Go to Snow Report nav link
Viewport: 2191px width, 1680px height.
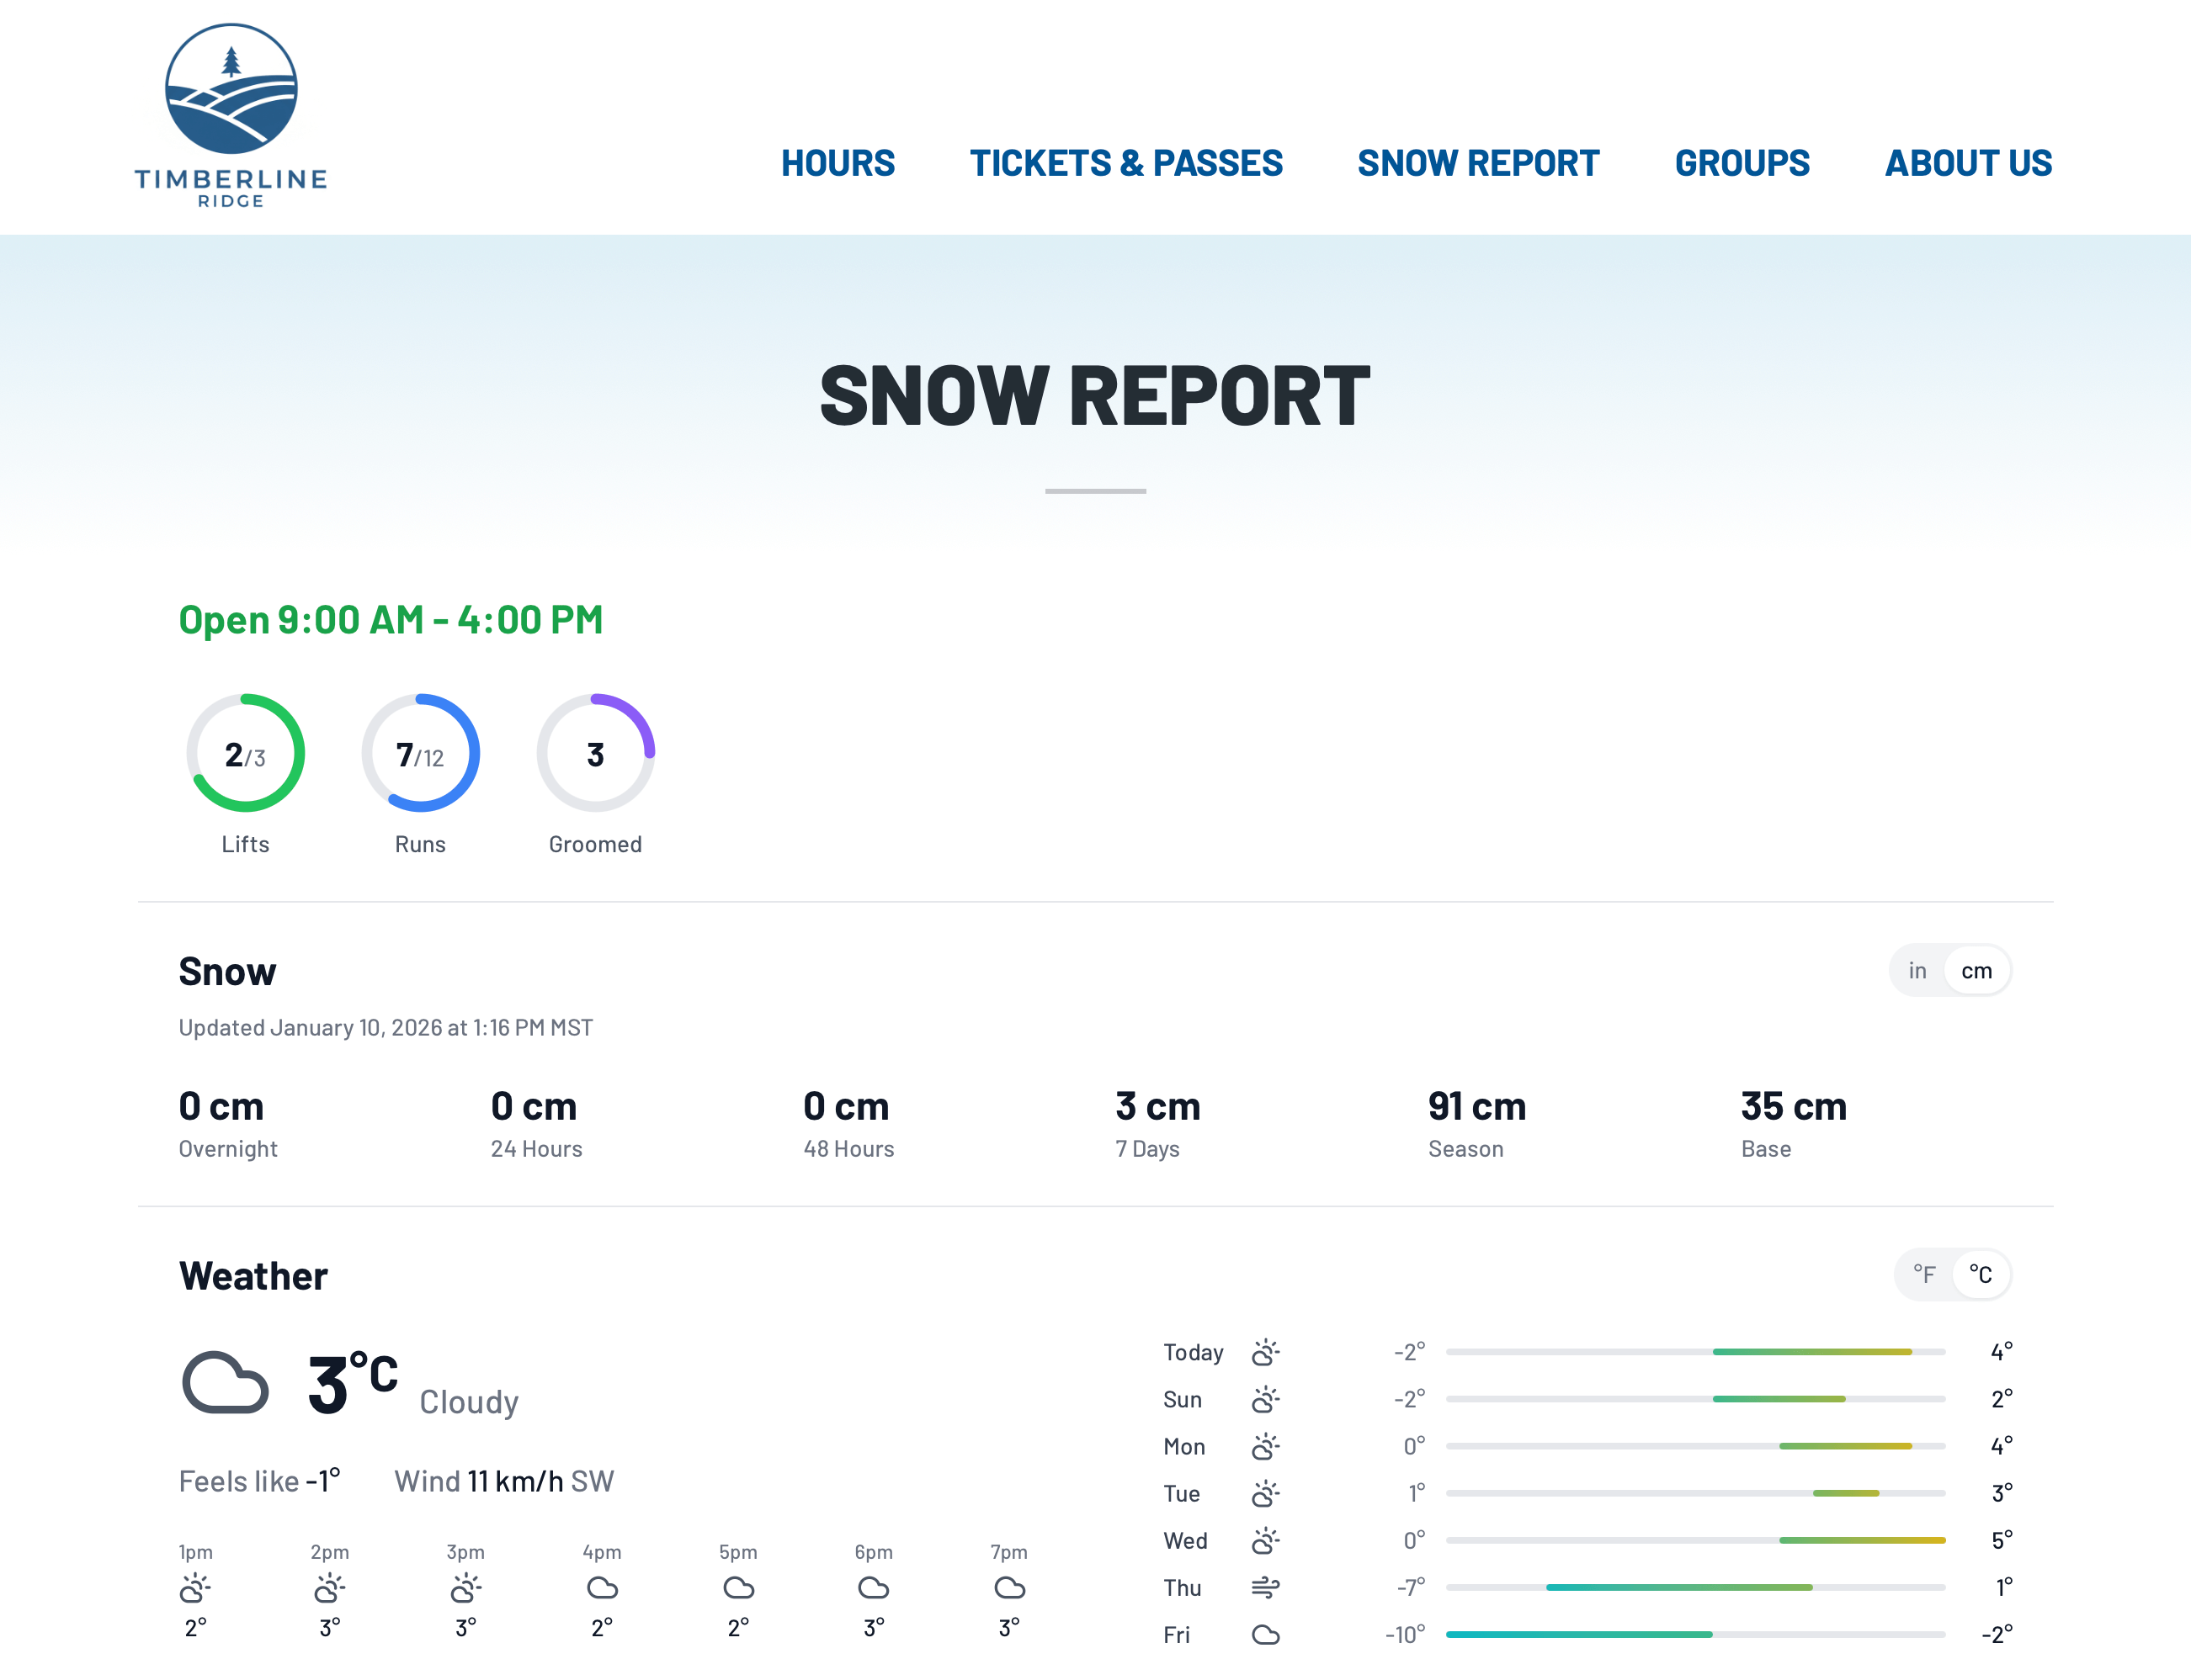(x=1478, y=163)
